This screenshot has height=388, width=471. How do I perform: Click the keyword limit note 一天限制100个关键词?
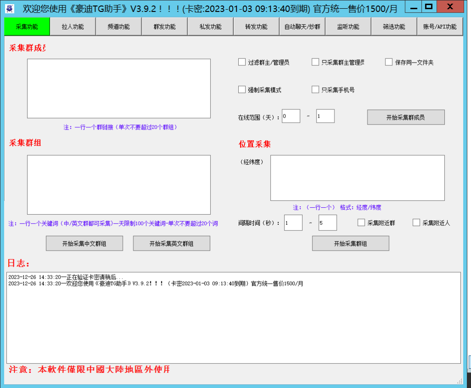(113, 223)
